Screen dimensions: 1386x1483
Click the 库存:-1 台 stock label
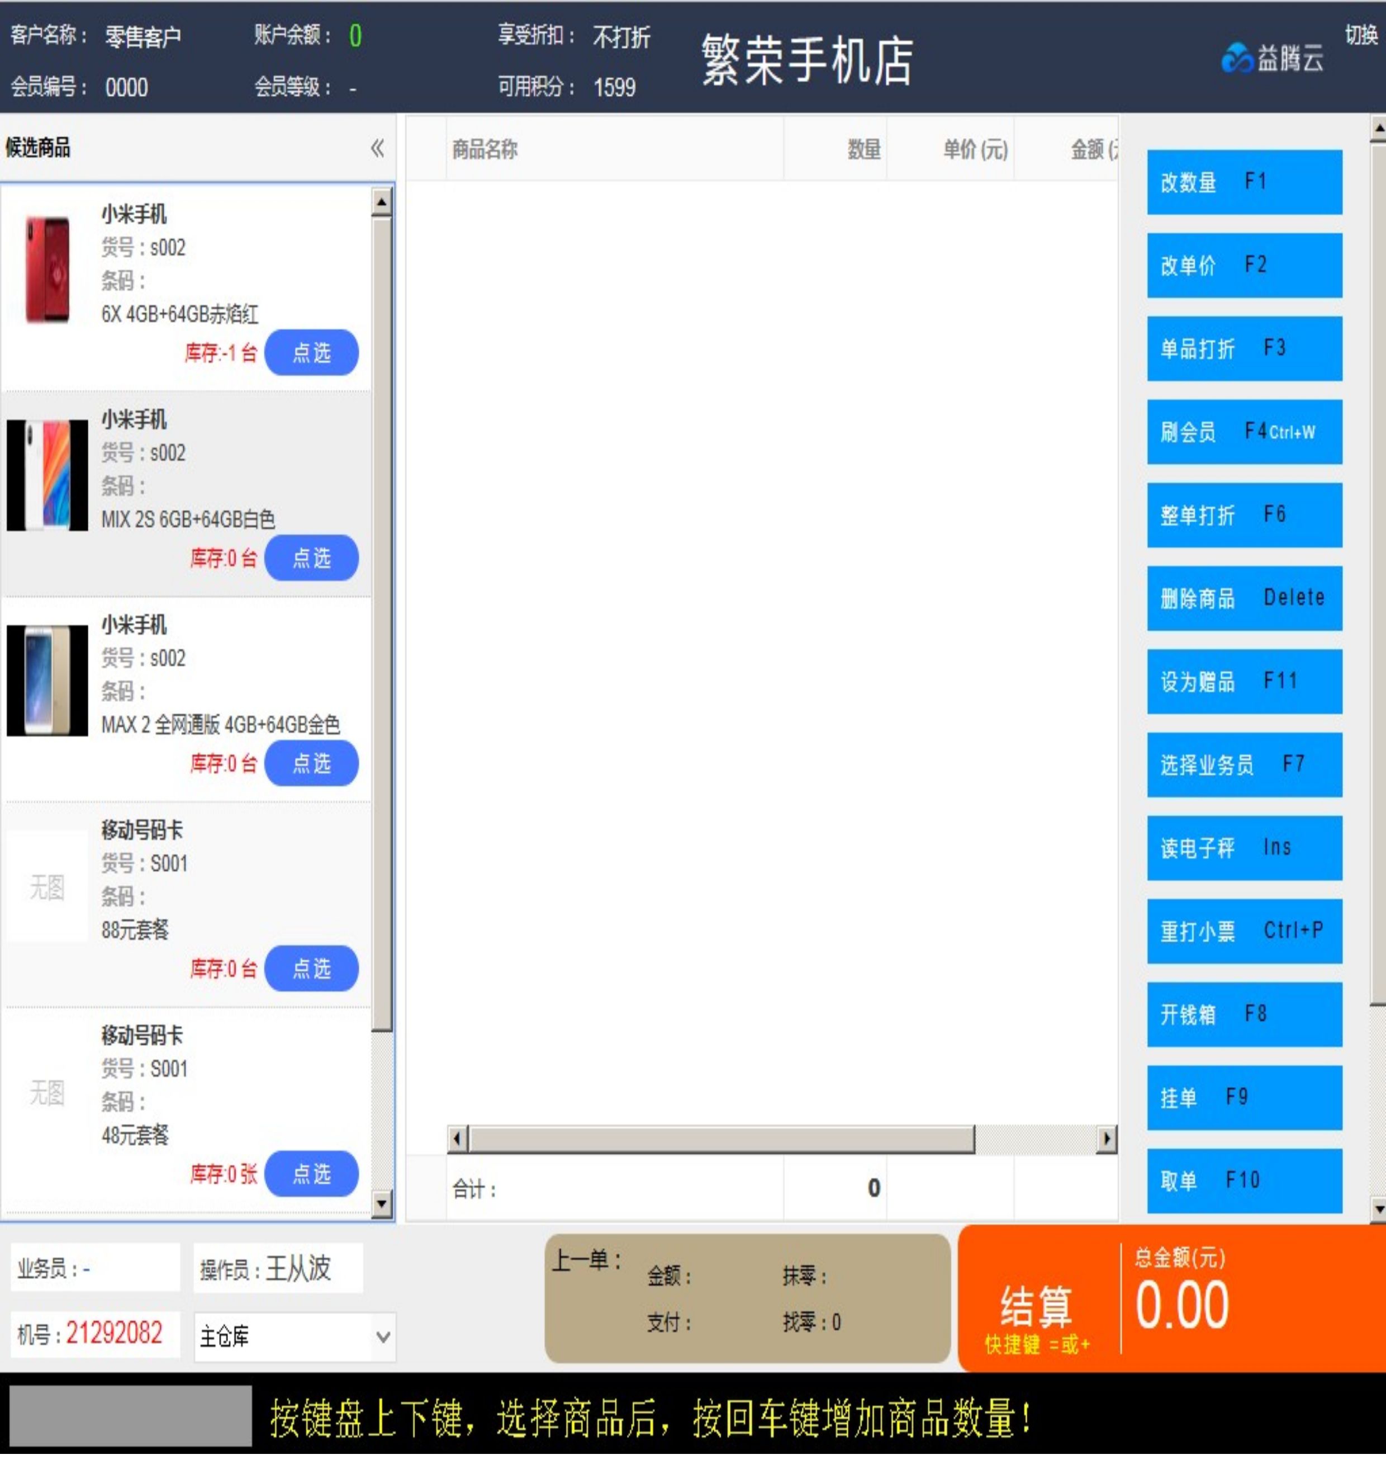point(221,353)
